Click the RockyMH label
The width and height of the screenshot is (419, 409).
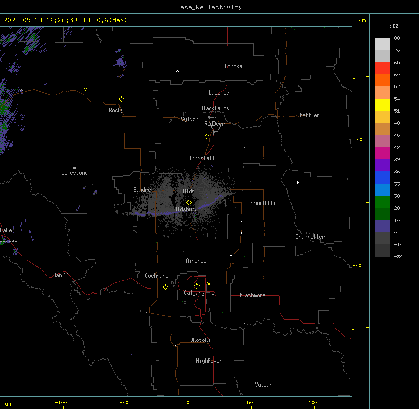[119, 110]
